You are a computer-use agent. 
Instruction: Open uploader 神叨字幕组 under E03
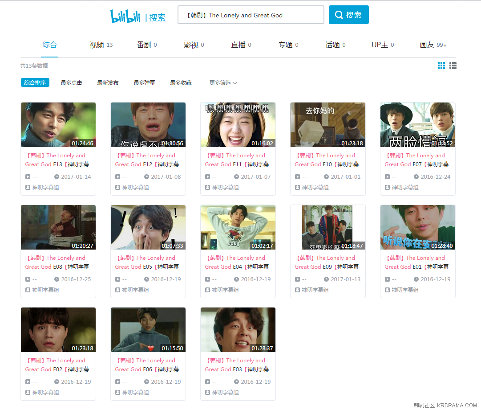point(225,392)
